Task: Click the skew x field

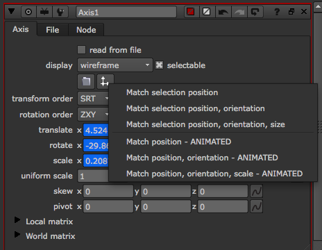Action: pos(108,191)
